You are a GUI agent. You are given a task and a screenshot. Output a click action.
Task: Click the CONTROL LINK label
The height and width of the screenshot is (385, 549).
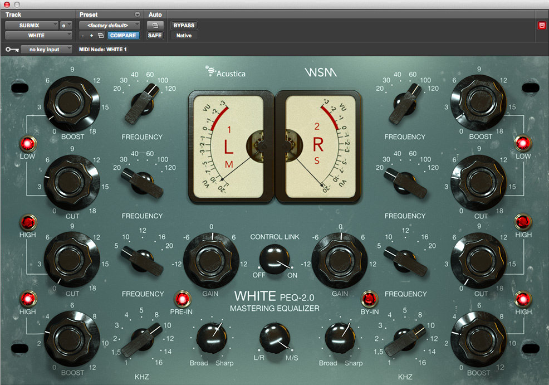[275, 237]
